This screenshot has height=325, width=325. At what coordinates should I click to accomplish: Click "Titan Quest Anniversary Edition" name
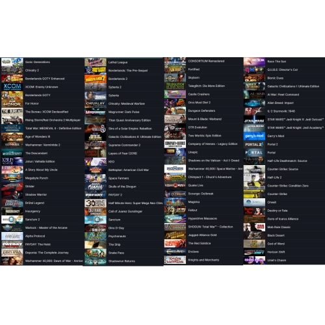(129, 120)
